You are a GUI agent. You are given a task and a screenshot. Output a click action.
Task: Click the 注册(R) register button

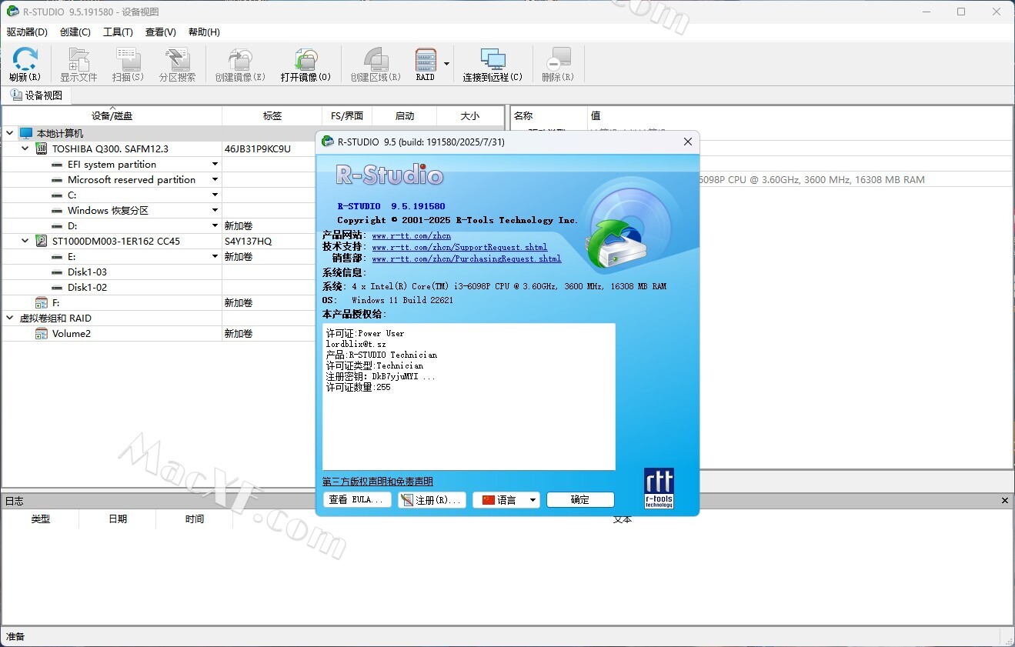[432, 499]
